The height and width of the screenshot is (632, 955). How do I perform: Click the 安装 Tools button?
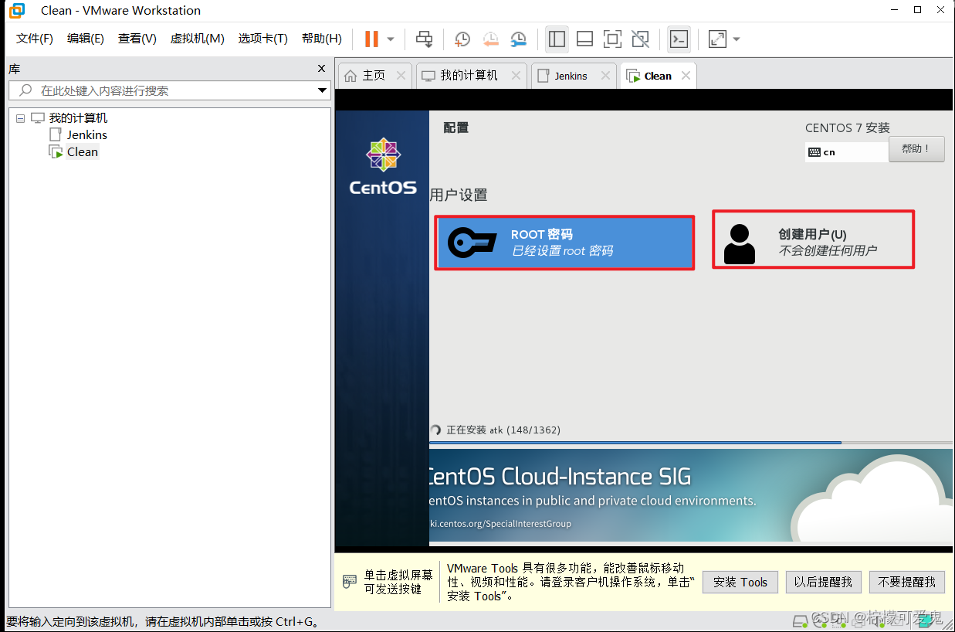point(740,583)
